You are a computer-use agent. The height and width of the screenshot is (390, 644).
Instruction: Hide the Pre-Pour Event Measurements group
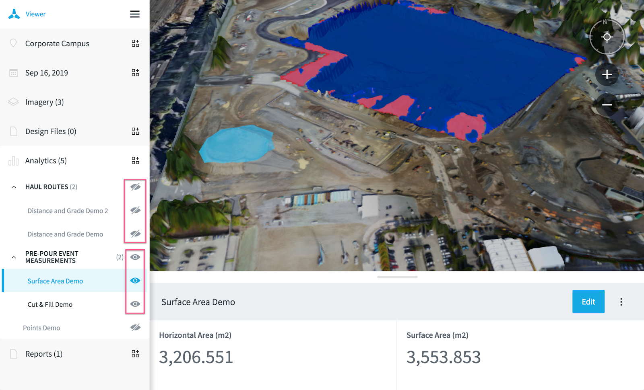point(135,257)
